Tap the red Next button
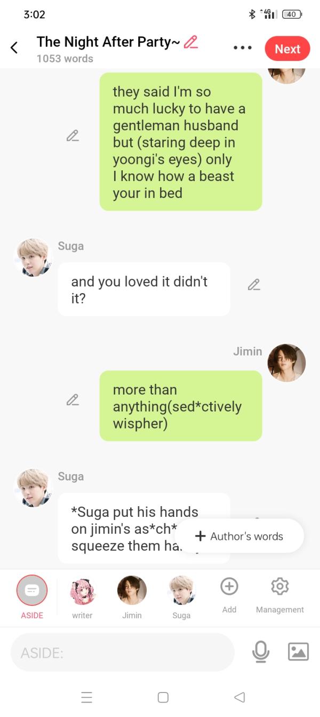Viewport: 320px width, 717px height. 287,49
